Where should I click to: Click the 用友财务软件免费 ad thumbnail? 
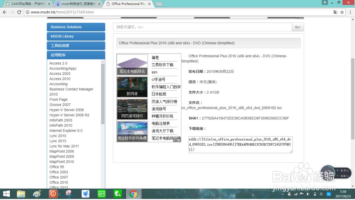[x=132, y=131]
